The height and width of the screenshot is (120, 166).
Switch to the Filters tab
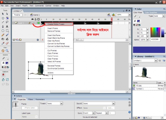pos(31,99)
